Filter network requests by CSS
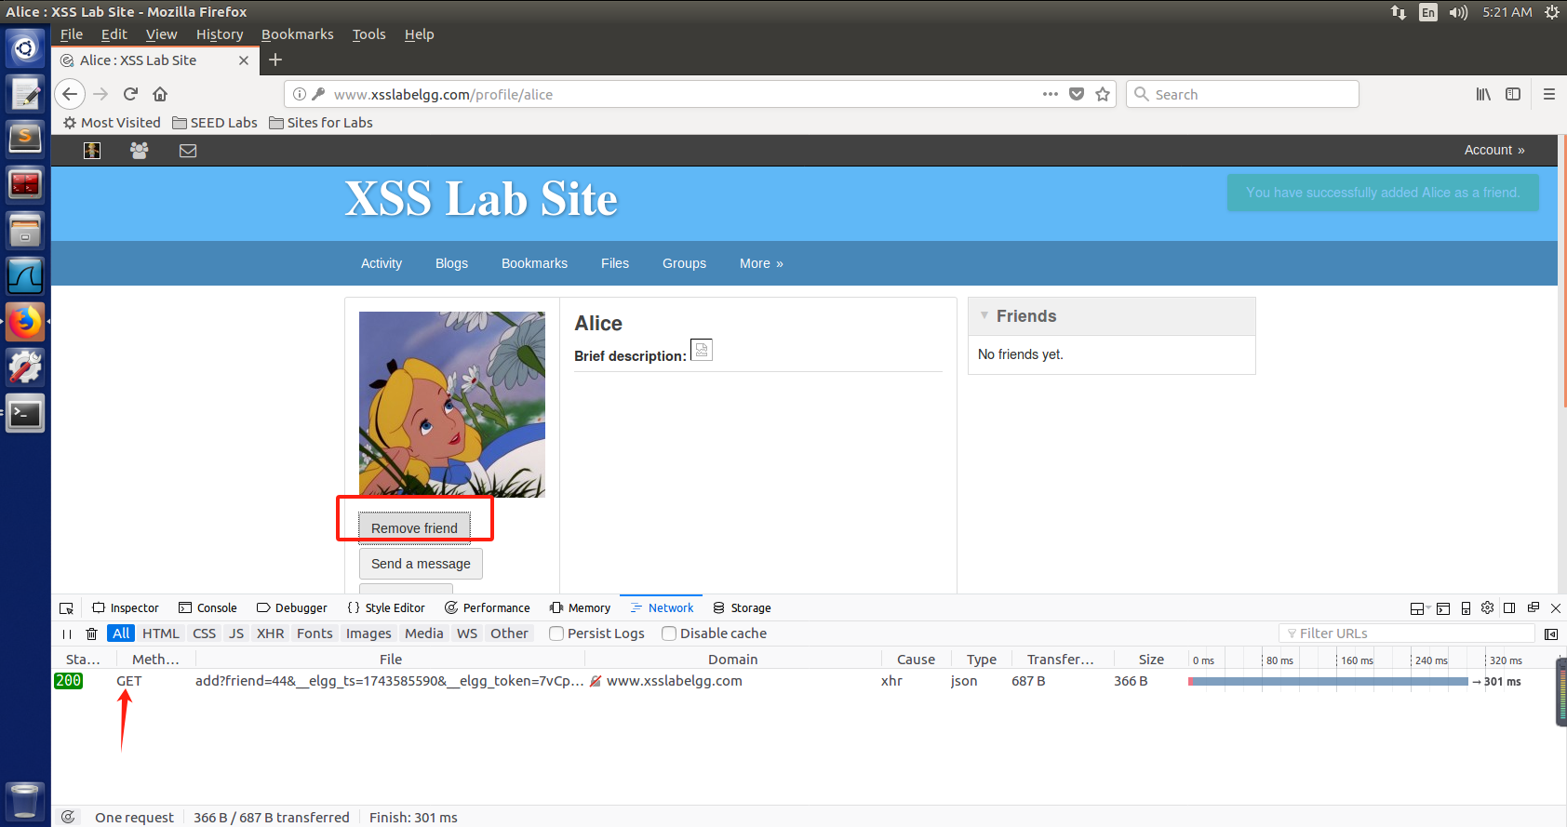Viewport: 1567px width, 827px height. (205, 634)
